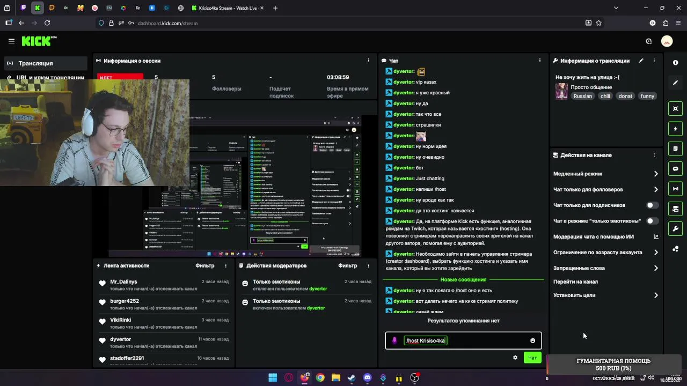
Task: Send message with green Чат button
Action: (532, 358)
